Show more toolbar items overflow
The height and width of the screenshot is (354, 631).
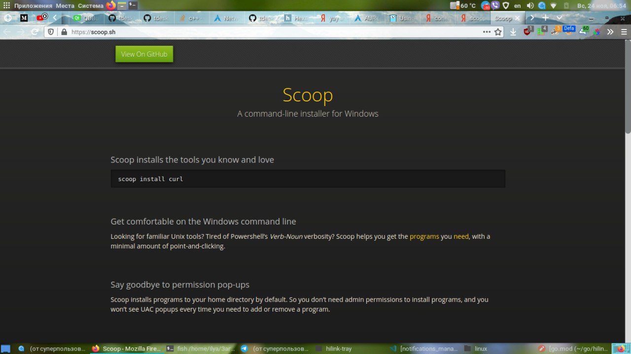tap(610, 32)
